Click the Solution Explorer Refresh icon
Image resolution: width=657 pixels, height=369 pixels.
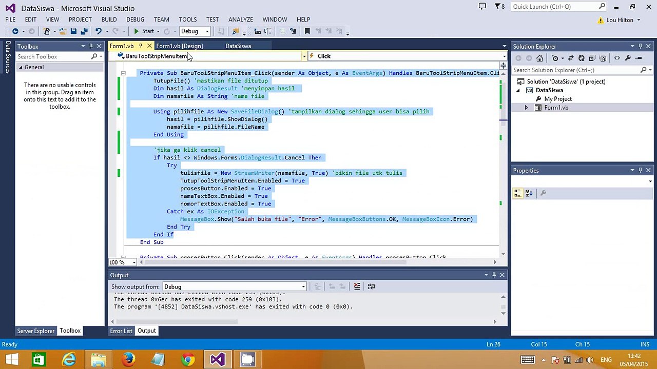[582, 58]
